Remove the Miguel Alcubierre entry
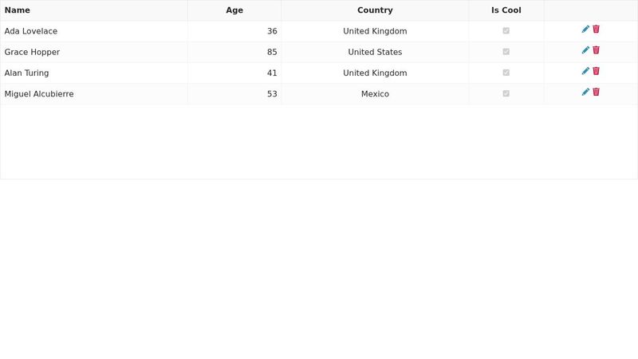 [x=596, y=92]
